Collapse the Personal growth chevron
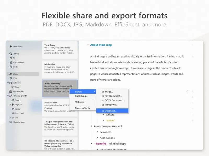This screenshot has width=209, height=156. (8, 96)
